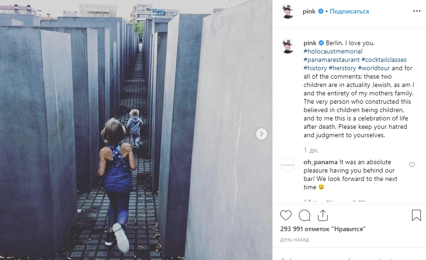Open the #worldtour hashtag link
The width and height of the screenshot is (426, 260).
(x=374, y=68)
